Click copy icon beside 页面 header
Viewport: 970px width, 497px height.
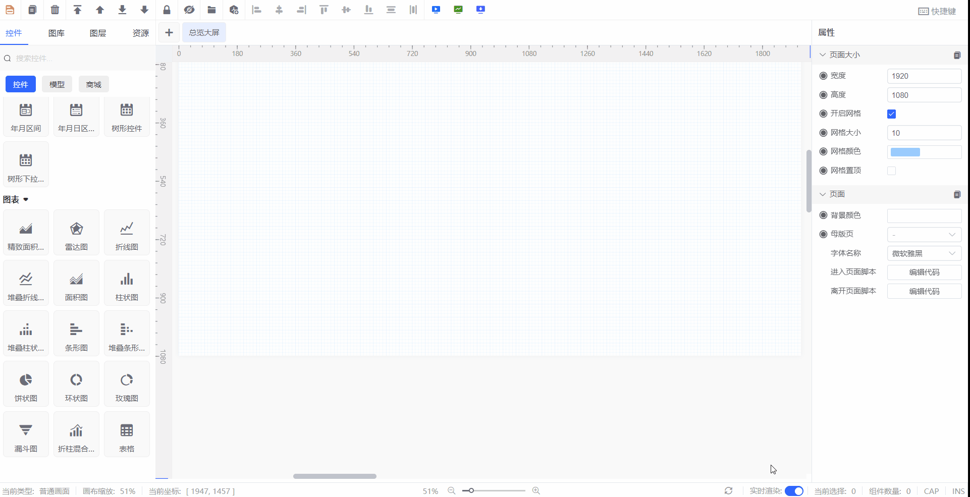(x=957, y=194)
